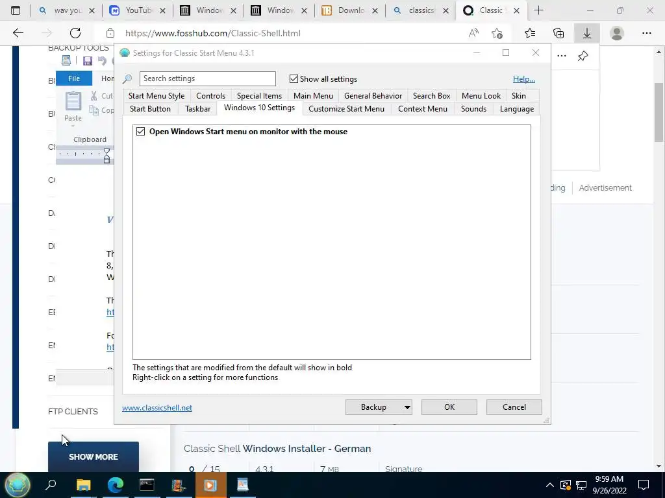Image resolution: width=665 pixels, height=498 pixels.
Task: Open the Special Items tab
Action: tap(259, 96)
